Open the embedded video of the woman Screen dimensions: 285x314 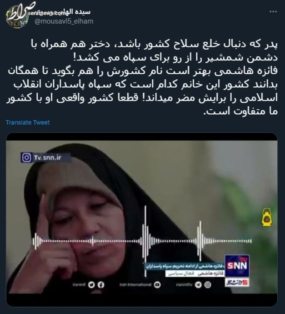coord(142,217)
